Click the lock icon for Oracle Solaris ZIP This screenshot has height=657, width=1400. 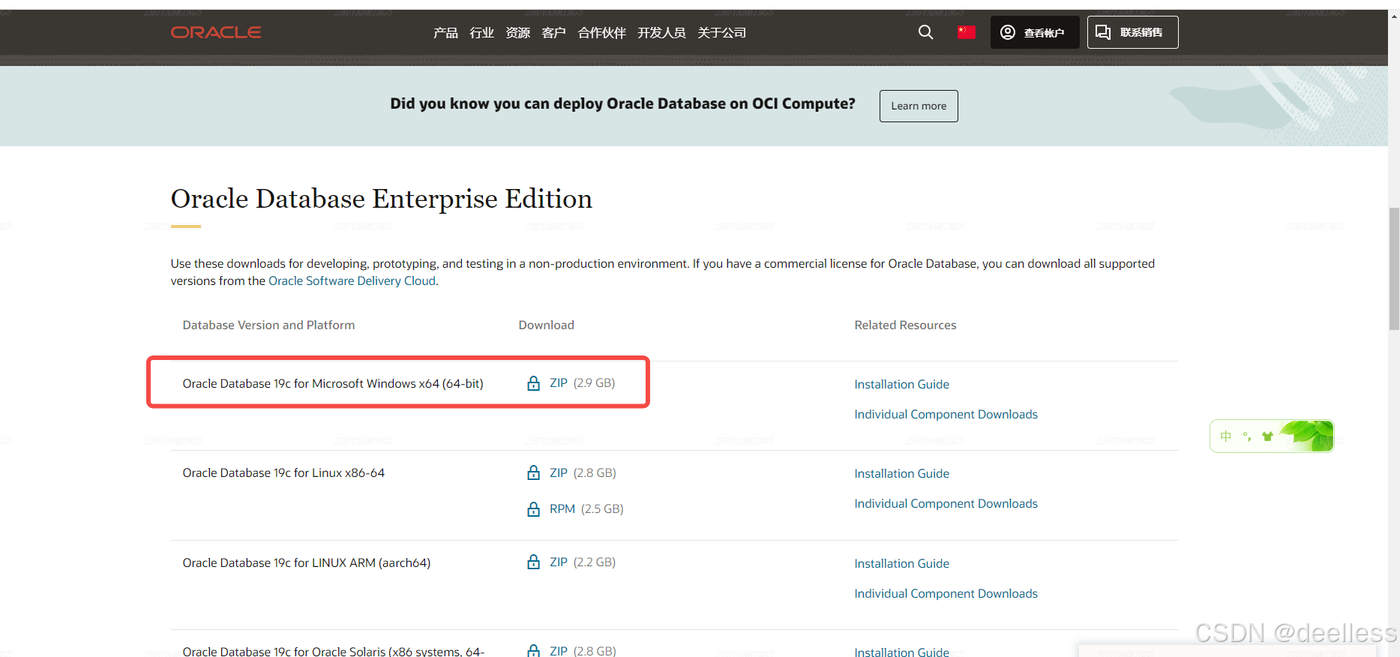[x=534, y=650]
